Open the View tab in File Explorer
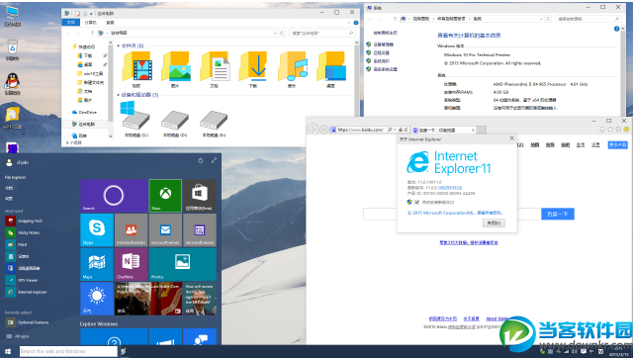 point(110,23)
